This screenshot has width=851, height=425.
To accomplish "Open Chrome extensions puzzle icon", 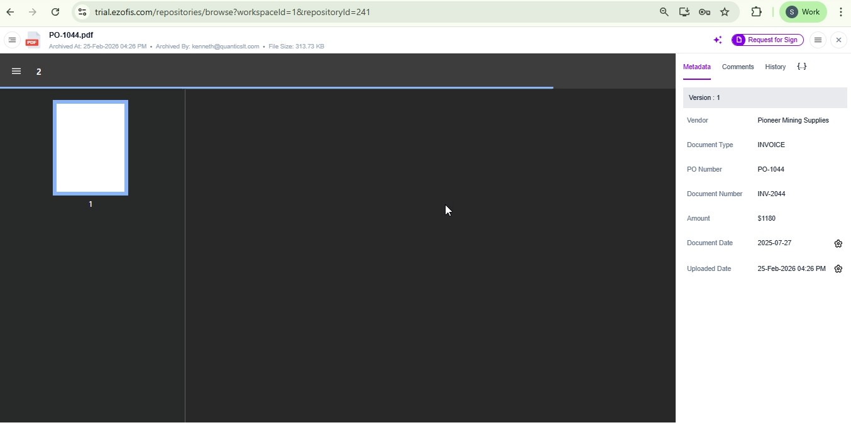I will tap(757, 12).
